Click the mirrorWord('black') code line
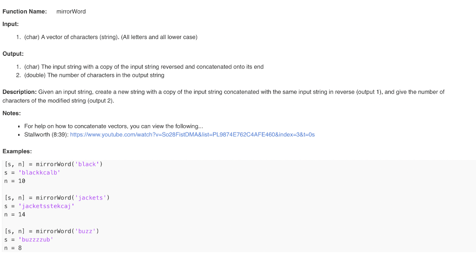The image size is (476, 260). point(53,164)
